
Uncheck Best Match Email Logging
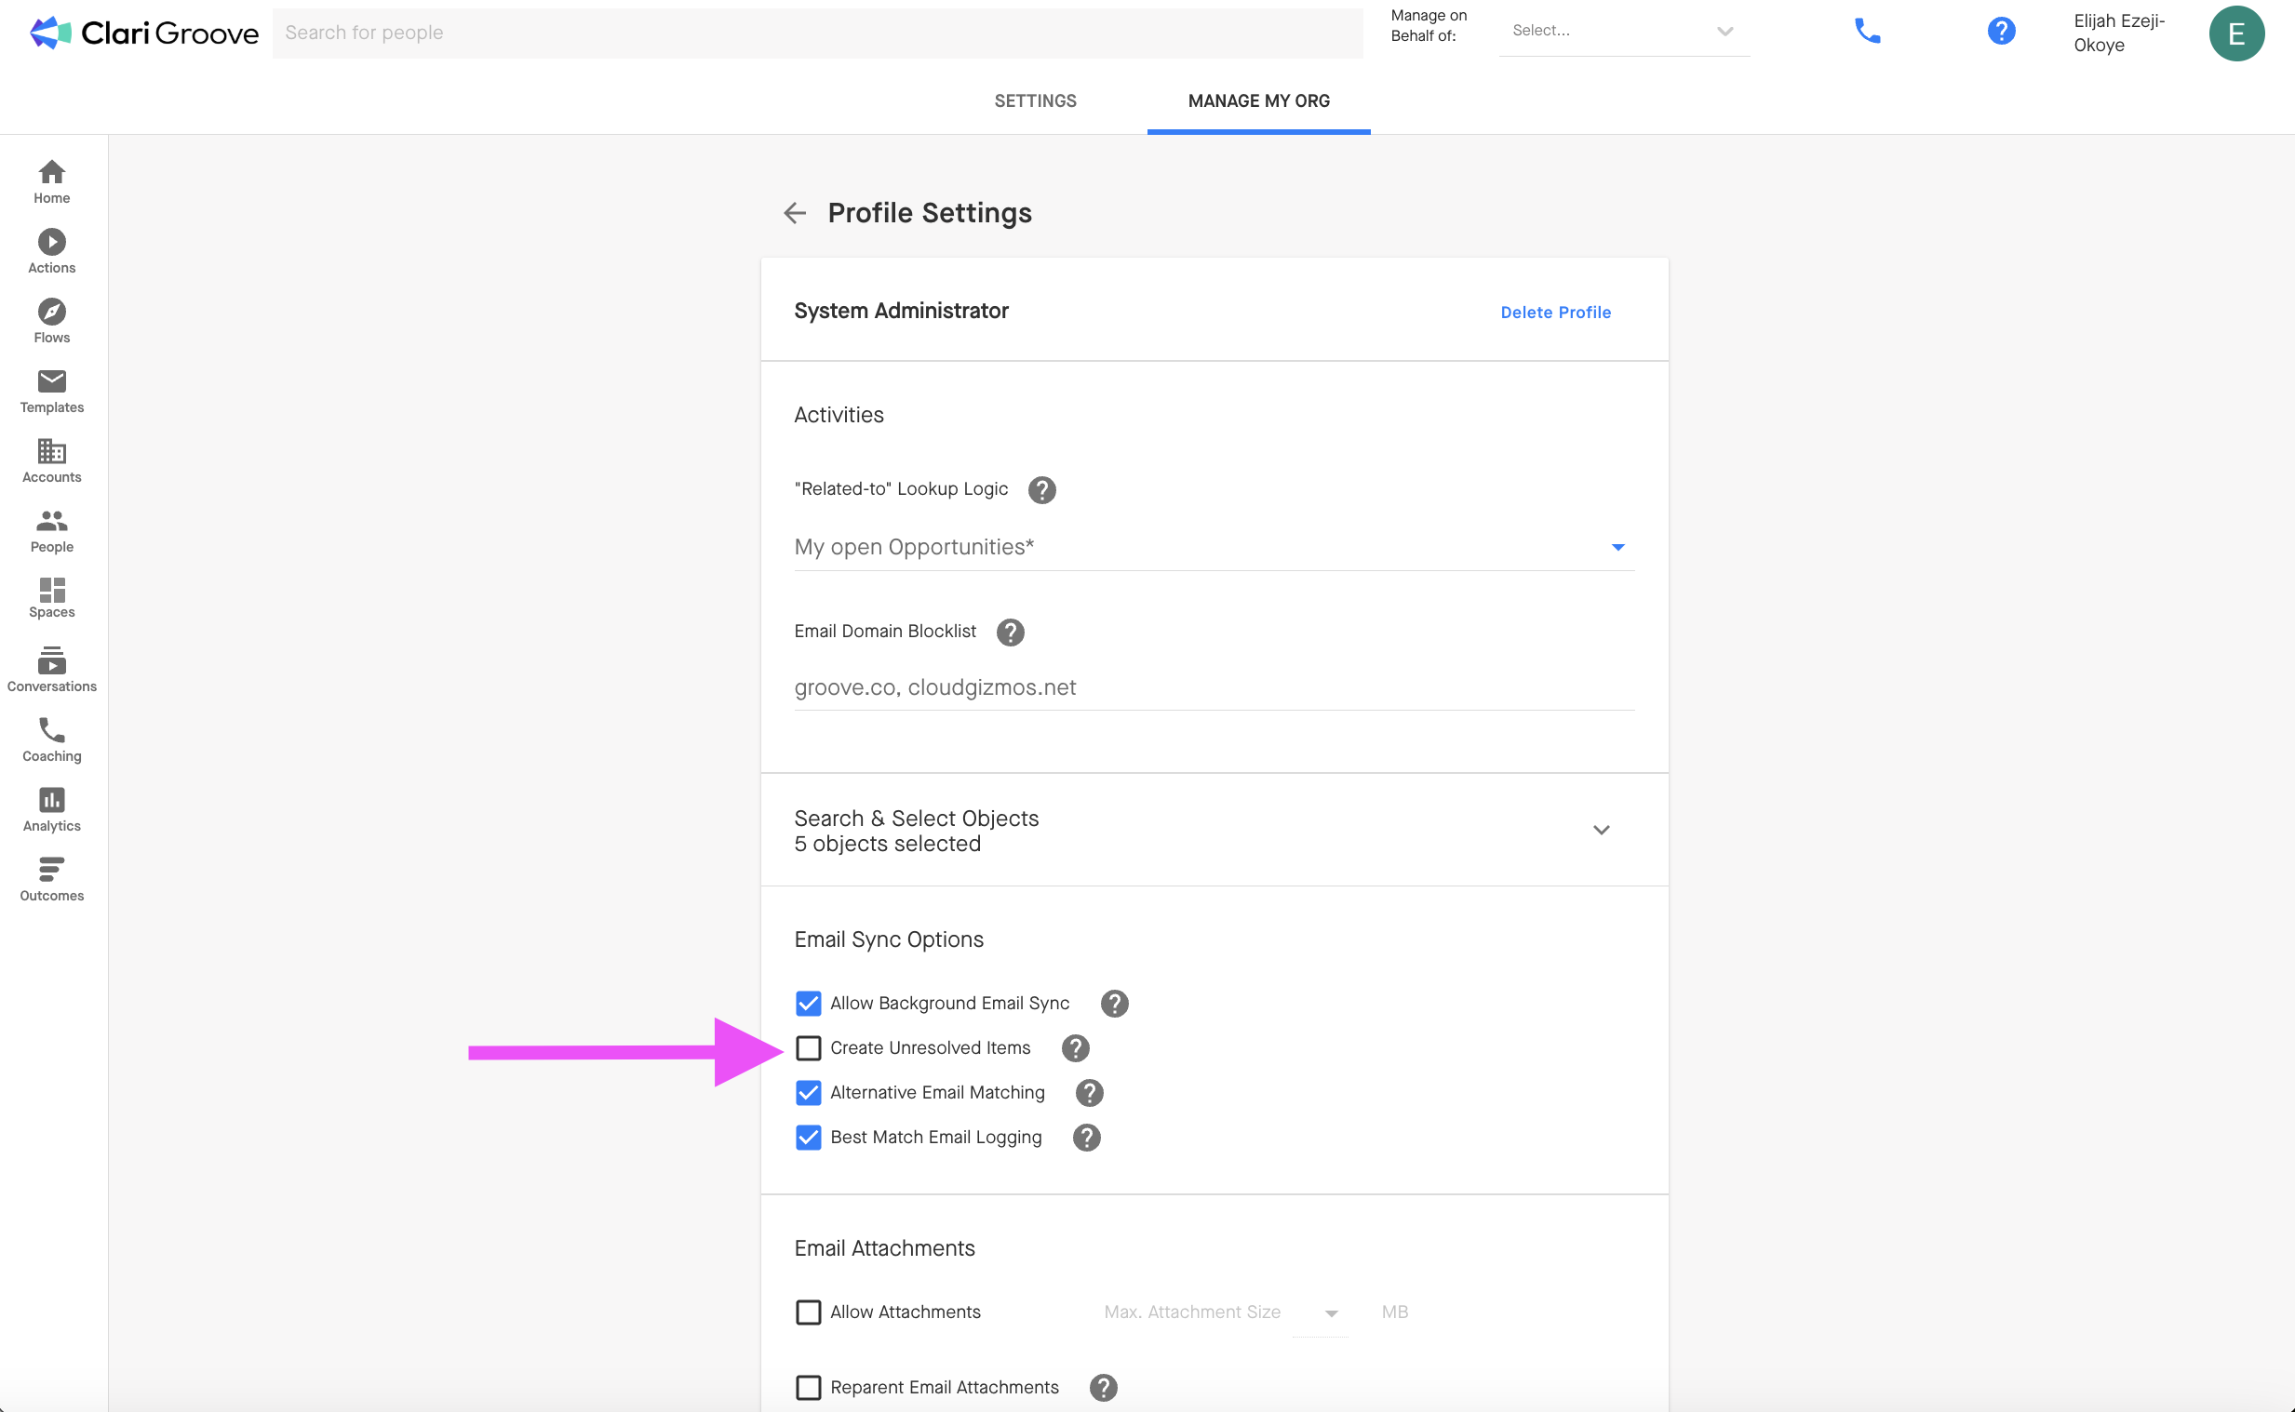(808, 1139)
